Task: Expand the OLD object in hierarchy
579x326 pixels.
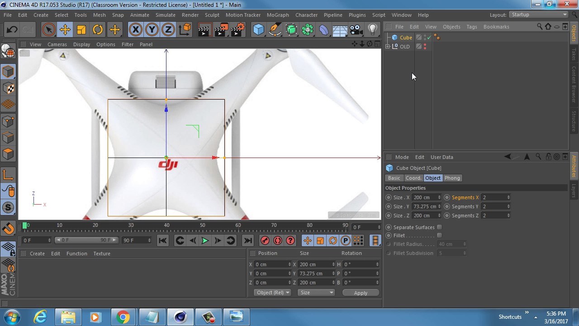Action: [388, 47]
